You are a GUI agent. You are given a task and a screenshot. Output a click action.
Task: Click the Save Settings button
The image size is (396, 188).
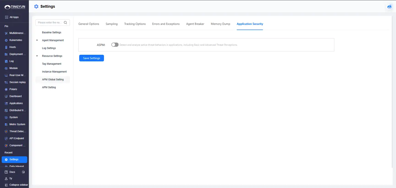click(x=91, y=58)
